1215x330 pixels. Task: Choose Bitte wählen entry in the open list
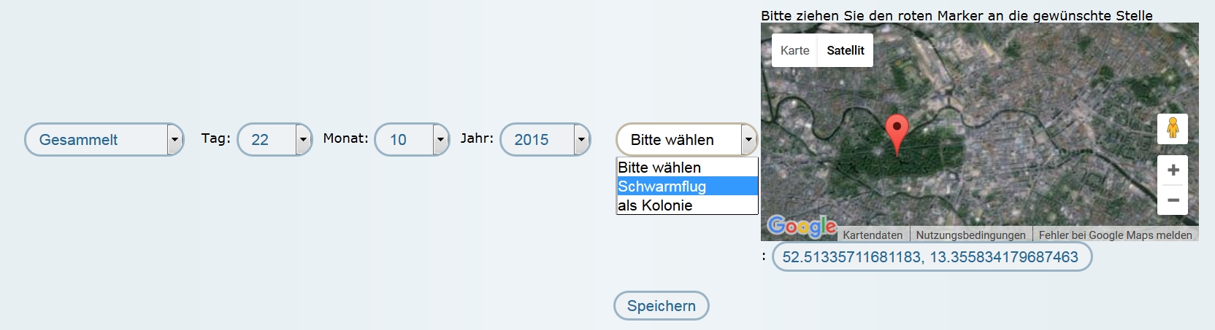pyautogui.click(x=686, y=168)
